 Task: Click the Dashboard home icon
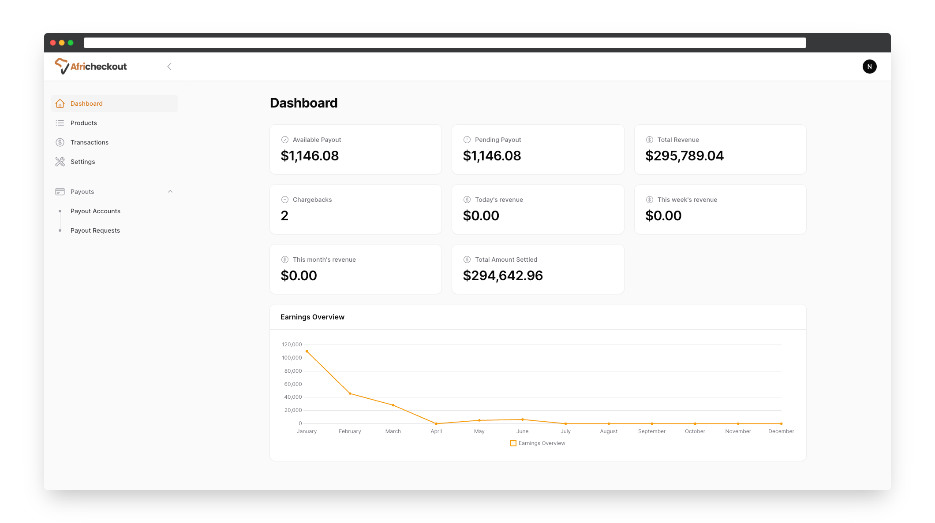60,104
